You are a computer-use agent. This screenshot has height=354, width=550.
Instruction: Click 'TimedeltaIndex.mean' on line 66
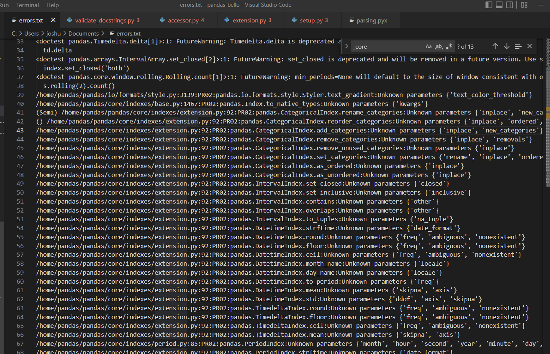pos(289,335)
